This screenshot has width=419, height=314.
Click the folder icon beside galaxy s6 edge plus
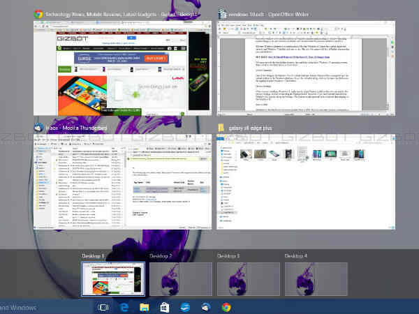221,128
